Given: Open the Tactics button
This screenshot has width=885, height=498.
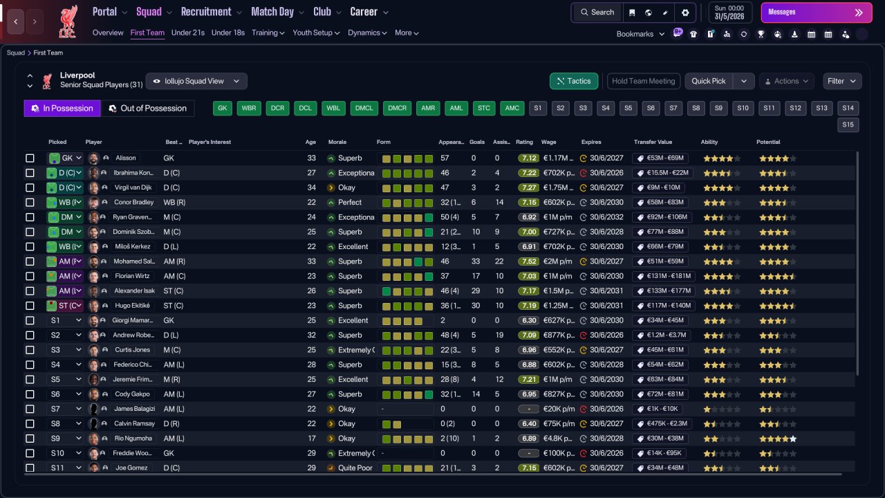Looking at the screenshot, I should click(x=574, y=81).
